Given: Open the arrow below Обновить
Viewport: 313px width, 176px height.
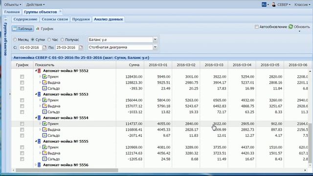Looking at the screenshot, I should pyautogui.click(x=299, y=31).
